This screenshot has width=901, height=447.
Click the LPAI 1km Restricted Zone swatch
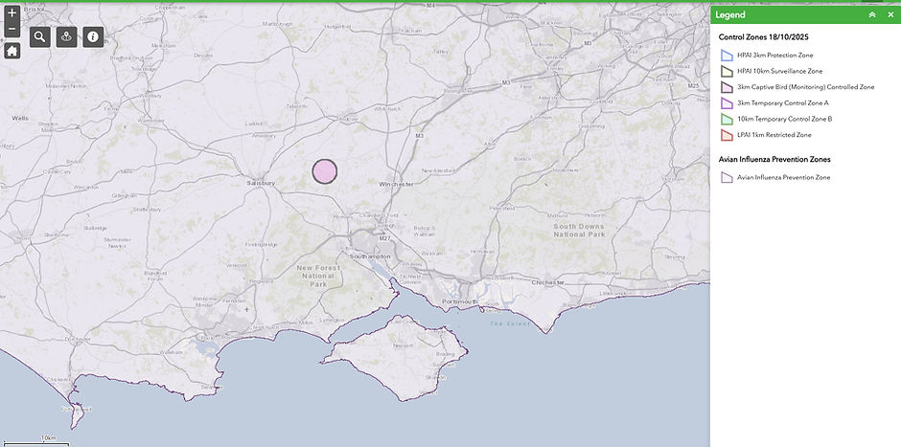[727, 135]
